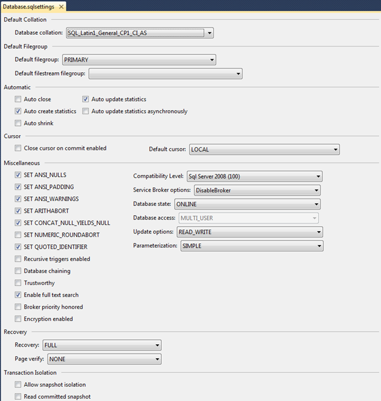Viewport: 381px width, 401px height.
Task: Uncheck SET ANSI_NULLS option
Action: pos(18,175)
